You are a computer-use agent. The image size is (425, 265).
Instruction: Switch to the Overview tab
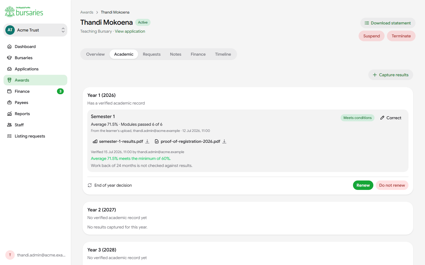pos(95,54)
